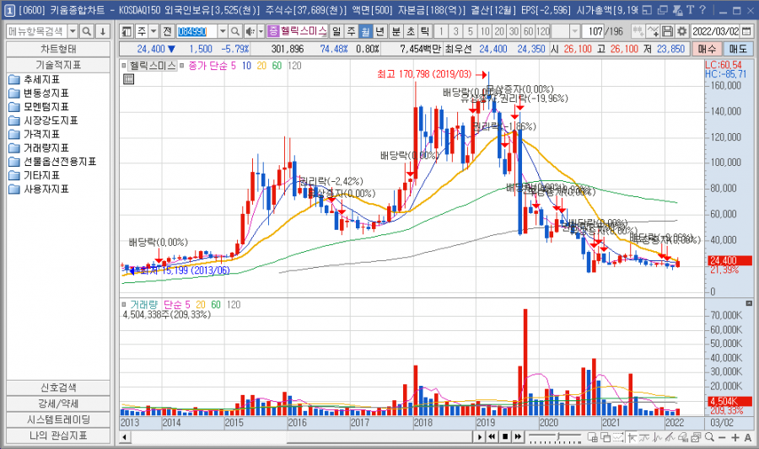Click the down-arrow icon beside menu search

pos(103,31)
